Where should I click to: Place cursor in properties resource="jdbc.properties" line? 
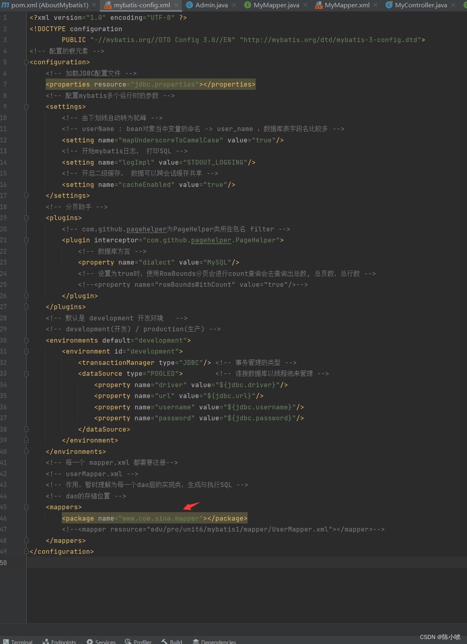click(151, 85)
